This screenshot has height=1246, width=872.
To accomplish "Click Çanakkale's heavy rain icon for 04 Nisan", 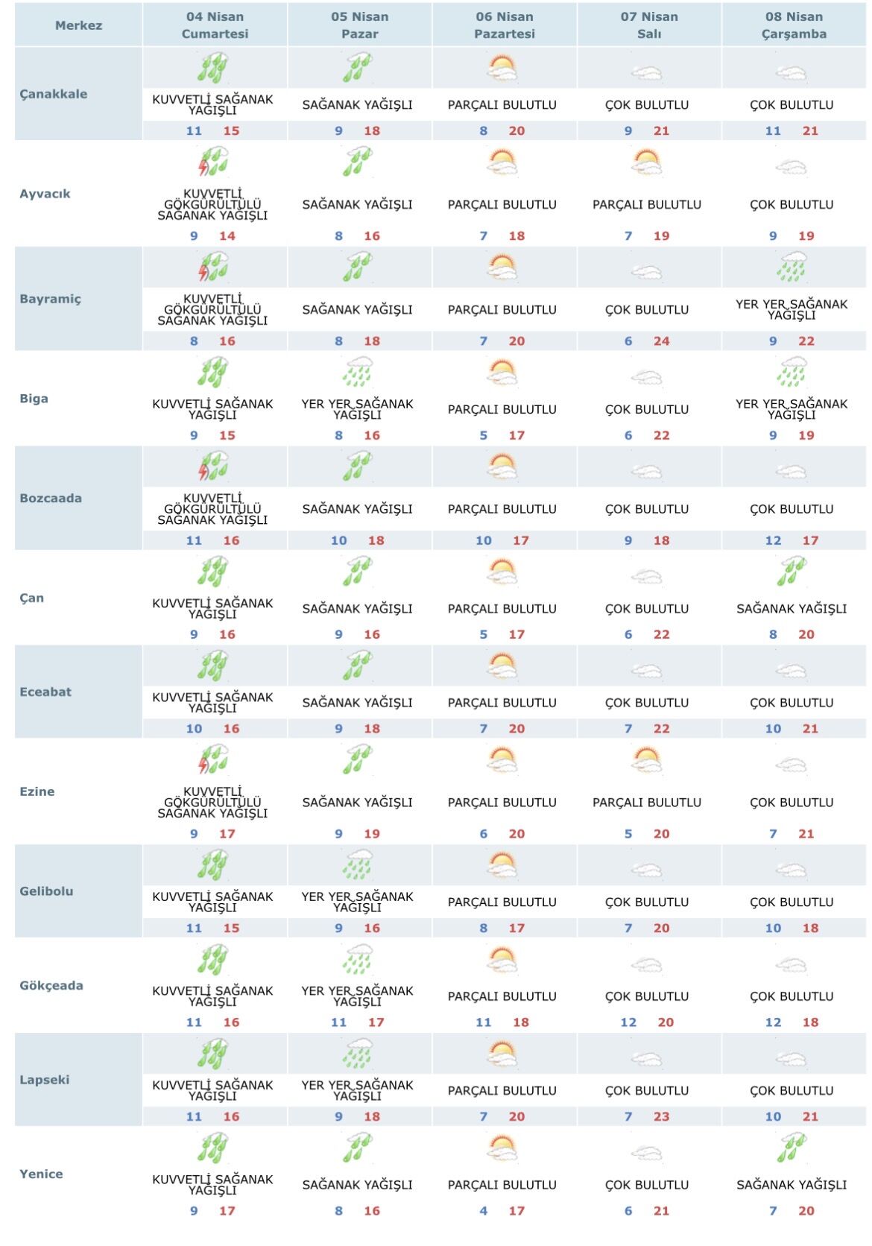I will click(212, 68).
